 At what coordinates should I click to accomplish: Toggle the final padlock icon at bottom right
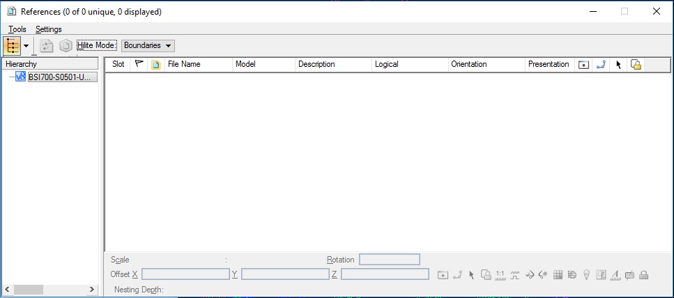(x=643, y=275)
